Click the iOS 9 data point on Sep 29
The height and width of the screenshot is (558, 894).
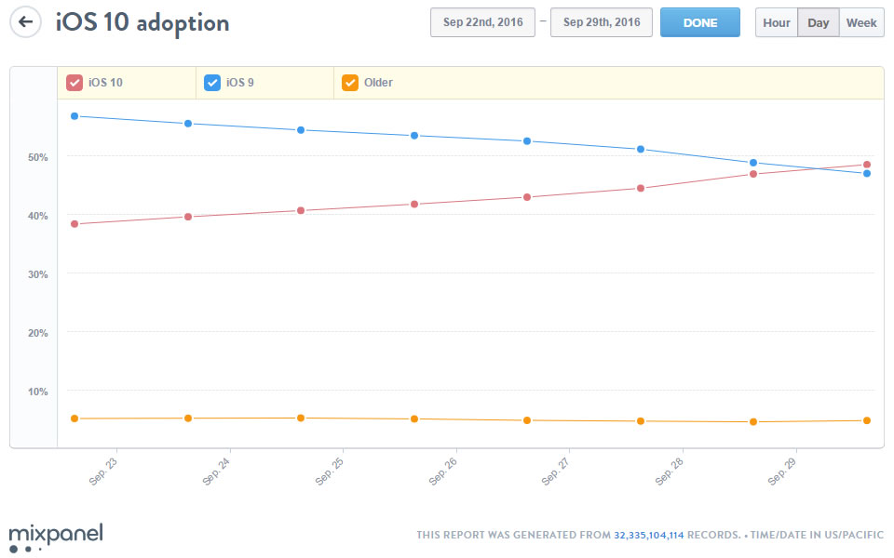point(867,173)
